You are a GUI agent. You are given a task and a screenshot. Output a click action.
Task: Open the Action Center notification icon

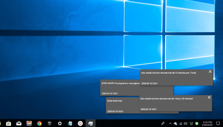point(218,123)
